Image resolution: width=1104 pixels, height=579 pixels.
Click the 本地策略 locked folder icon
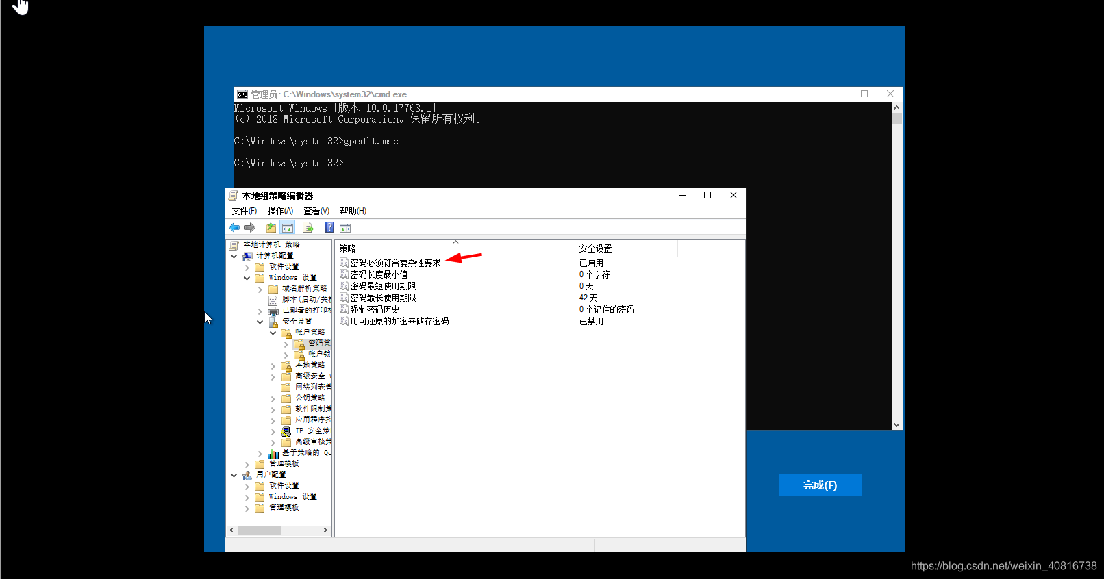[286, 365]
